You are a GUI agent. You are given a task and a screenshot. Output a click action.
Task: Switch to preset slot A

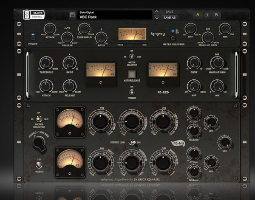click(x=198, y=15)
